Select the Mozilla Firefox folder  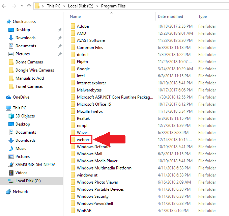pyautogui.click(x=90, y=111)
